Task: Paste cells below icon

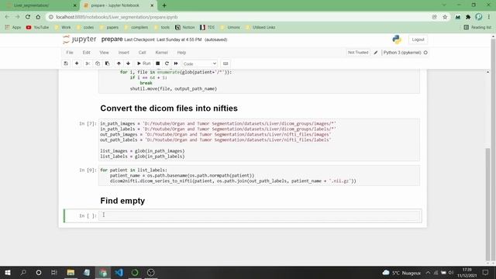Action: (107, 64)
